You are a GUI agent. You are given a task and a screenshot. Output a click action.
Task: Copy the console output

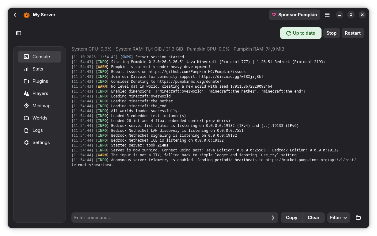click(291, 218)
